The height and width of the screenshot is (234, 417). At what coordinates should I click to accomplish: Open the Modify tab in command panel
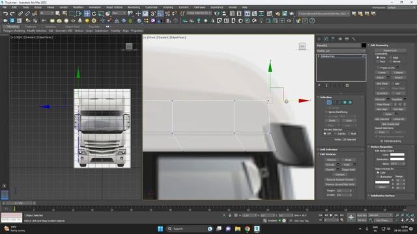click(326, 39)
